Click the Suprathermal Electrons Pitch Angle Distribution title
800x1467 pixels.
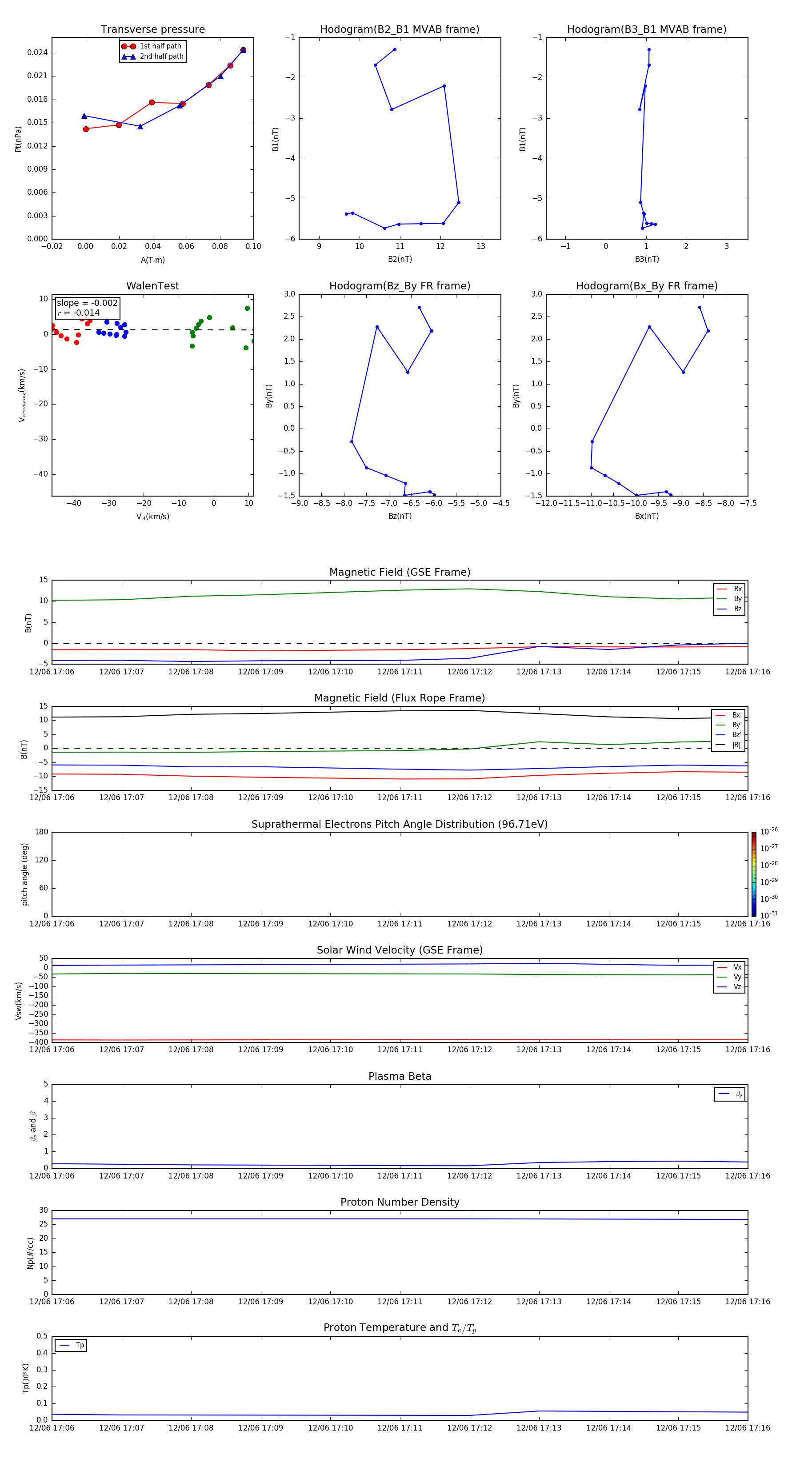pyautogui.click(x=400, y=825)
